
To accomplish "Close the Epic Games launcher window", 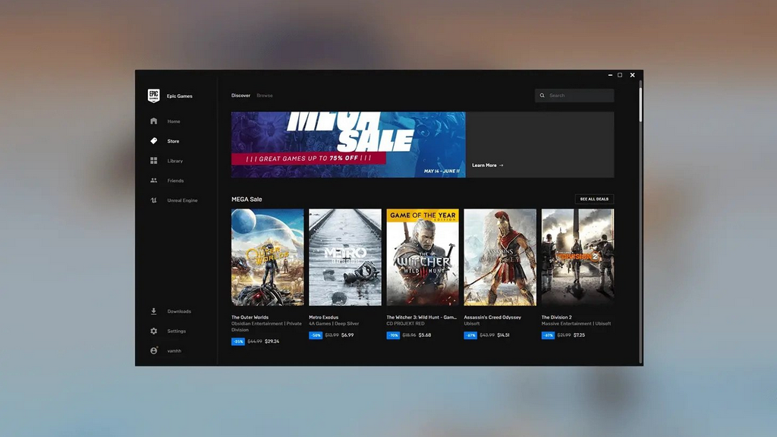I will click(632, 75).
